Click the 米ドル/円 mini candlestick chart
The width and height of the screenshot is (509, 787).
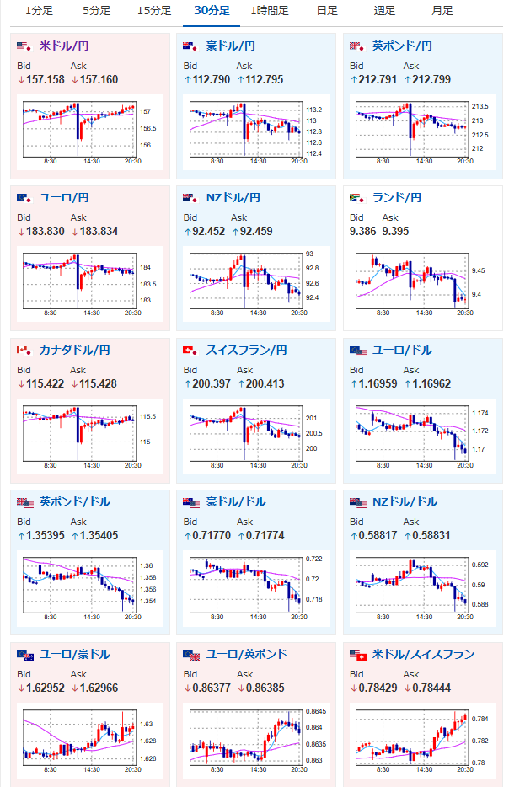click(90, 132)
